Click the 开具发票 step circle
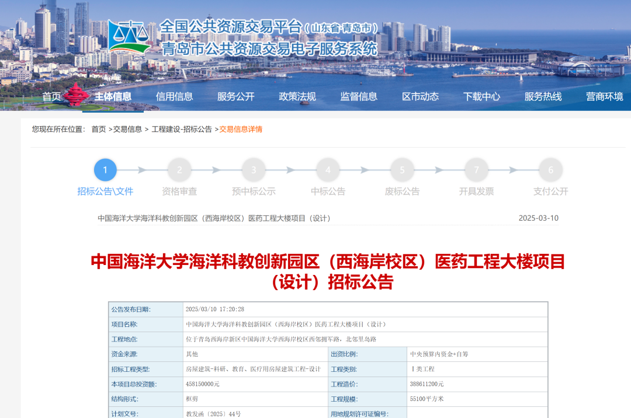Screen dimensions: 631x418 (476, 170)
